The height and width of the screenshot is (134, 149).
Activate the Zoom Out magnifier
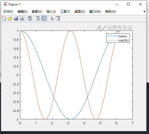click(x=125, y=28)
